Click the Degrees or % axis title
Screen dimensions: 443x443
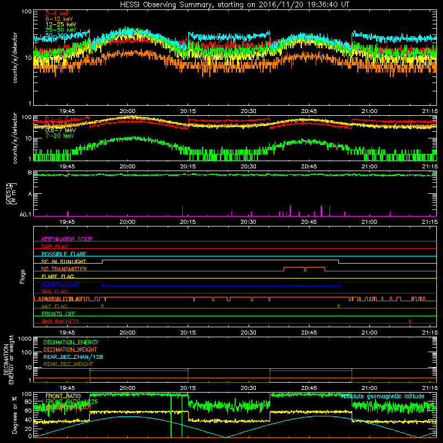coord(14,415)
